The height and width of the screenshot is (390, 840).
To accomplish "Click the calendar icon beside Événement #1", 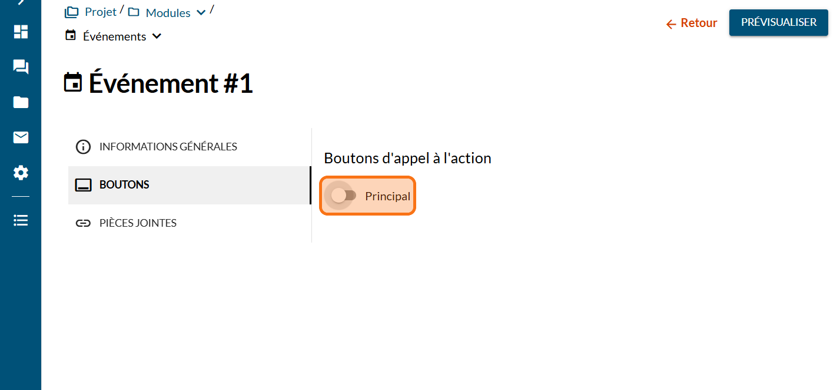I will click(73, 83).
